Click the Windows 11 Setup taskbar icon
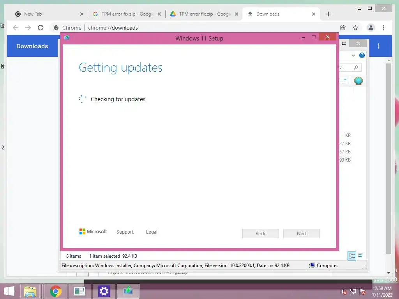The width and height of the screenshot is (399, 299). [x=128, y=291]
